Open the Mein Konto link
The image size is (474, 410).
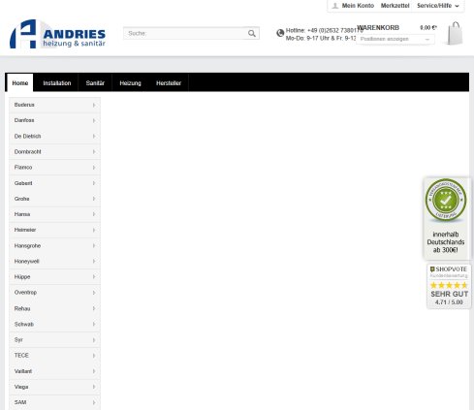pos(358,6)
